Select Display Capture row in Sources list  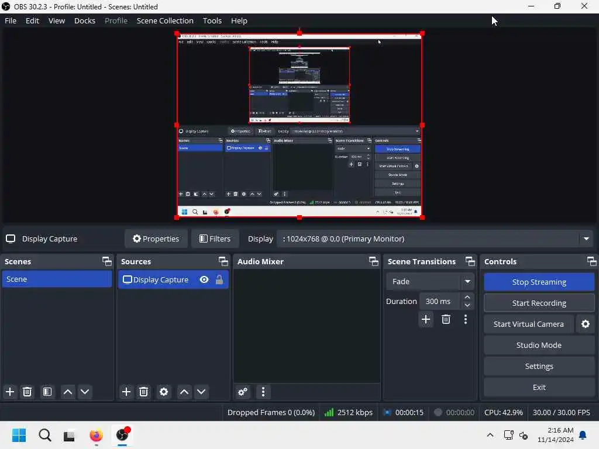173,280
